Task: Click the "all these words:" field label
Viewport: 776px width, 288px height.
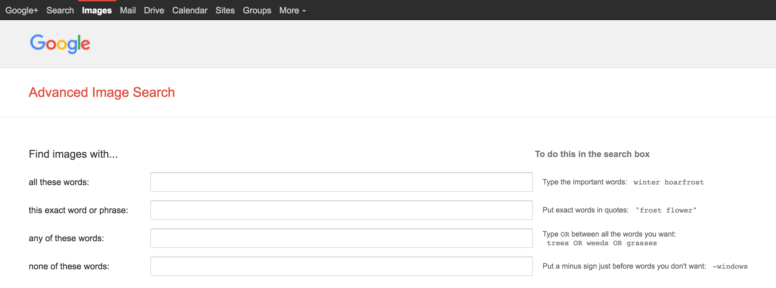Action: click(59, 182)
